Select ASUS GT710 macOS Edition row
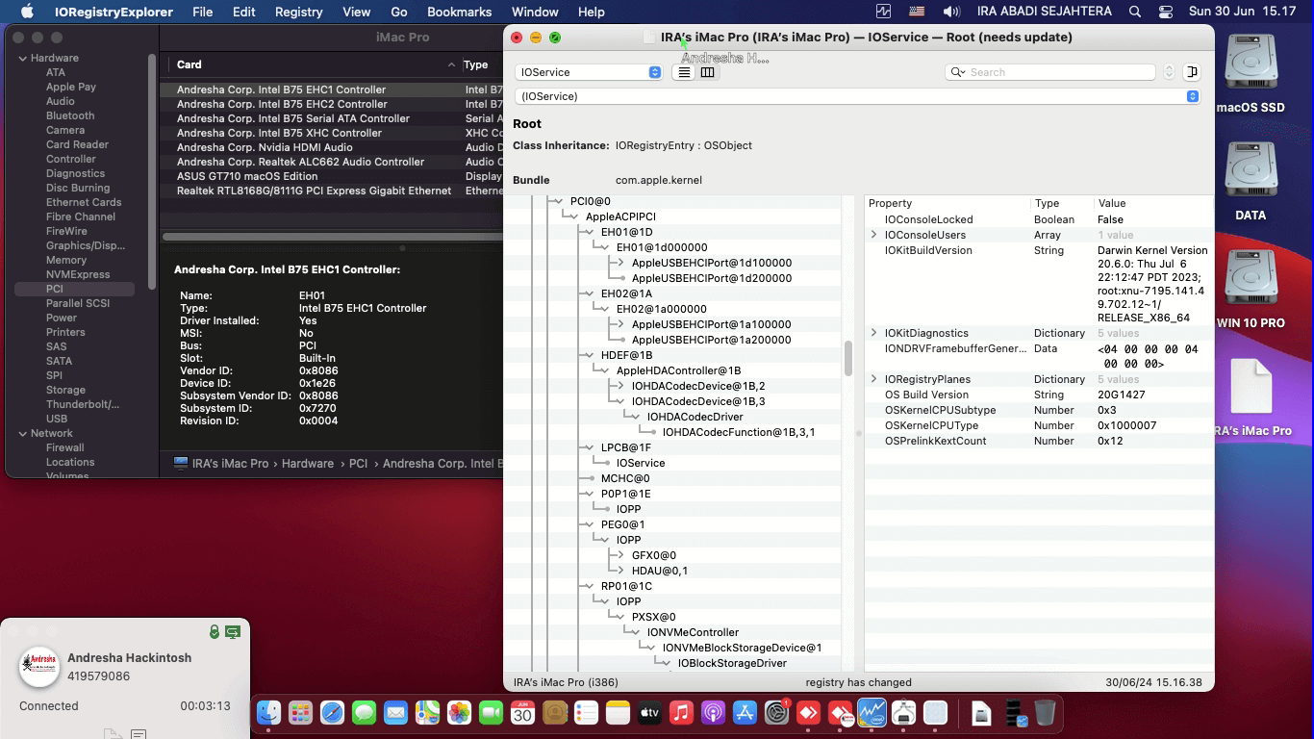This screenshot has height=739, width=1314. coord(331,176)
